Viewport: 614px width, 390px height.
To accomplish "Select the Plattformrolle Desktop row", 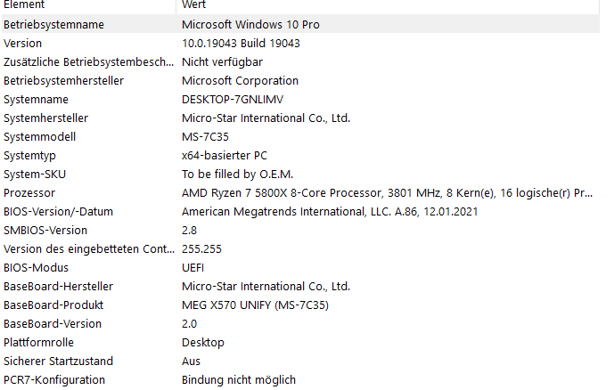I will (300, 342).
